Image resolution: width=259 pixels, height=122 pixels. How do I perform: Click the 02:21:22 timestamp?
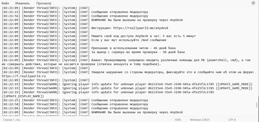point(11,12)
